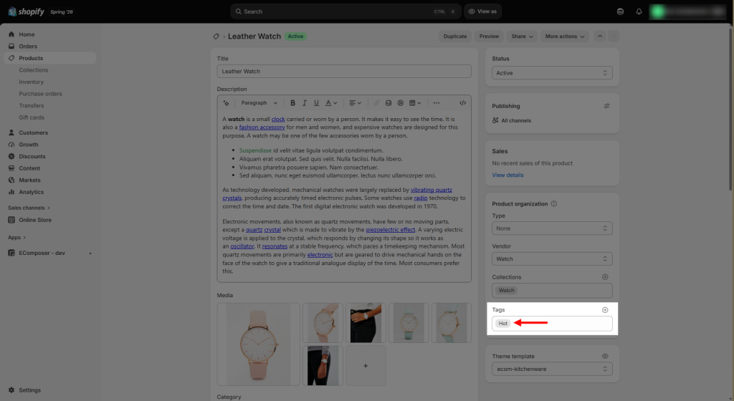The height and width of the screenshot is (401, 734).
Task: Open the text color picker
Action: pyautogui.click(x=331, y=103)
